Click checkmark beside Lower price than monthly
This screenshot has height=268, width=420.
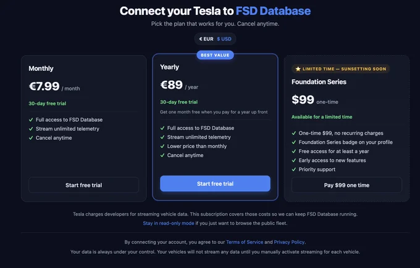pos(162,146)
